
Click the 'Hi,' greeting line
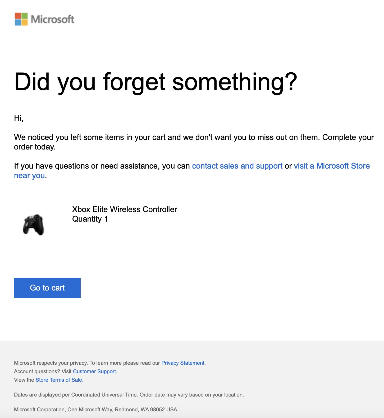[19, 118]
